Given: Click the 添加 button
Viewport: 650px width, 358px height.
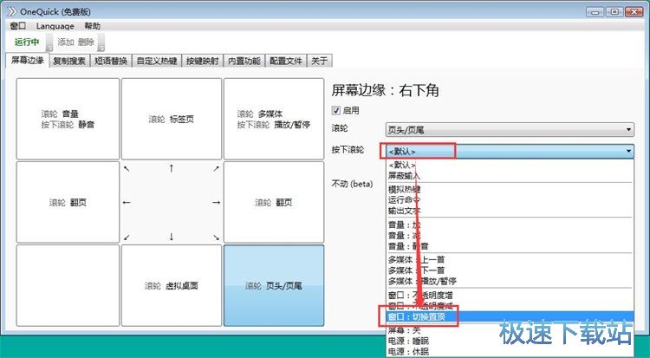Looking at the screenshot, I should tap(66, 42).
